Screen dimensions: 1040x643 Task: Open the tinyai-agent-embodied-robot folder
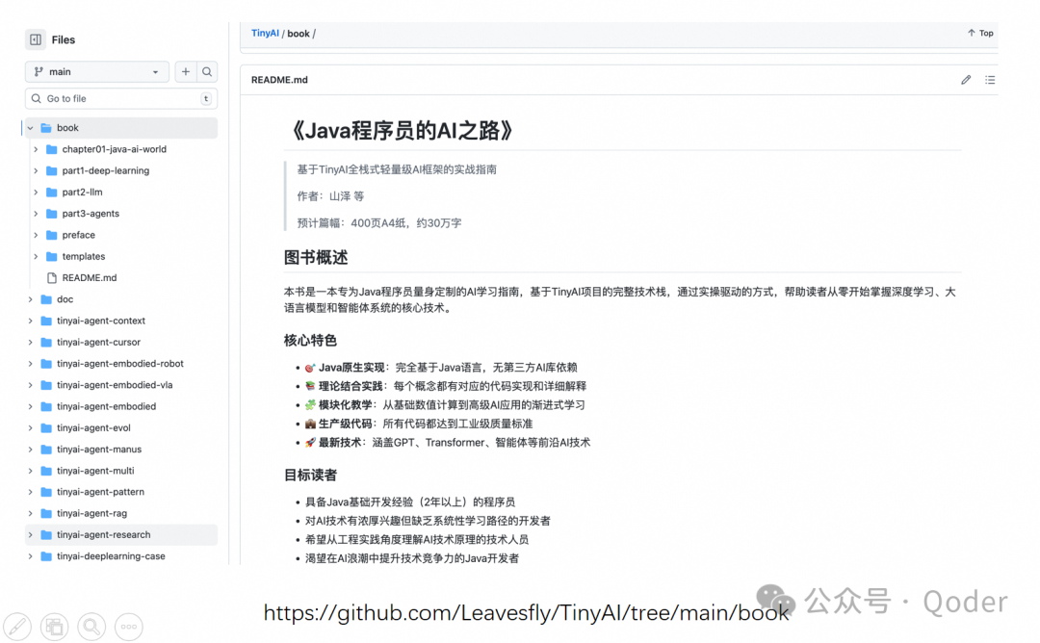point(120,363)
